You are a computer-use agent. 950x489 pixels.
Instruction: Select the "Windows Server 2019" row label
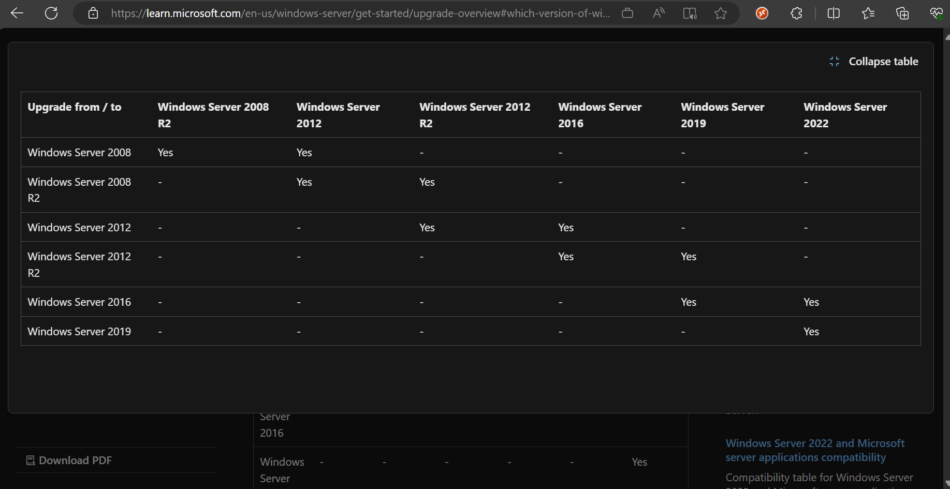[x=79, y=332]
